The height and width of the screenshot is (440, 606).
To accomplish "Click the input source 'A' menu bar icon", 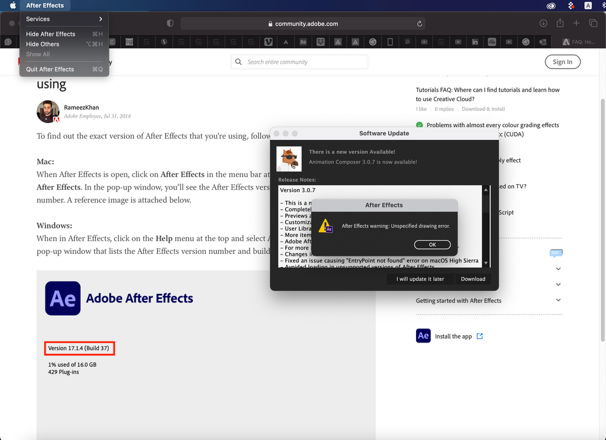I will click(x=588, y=5).
